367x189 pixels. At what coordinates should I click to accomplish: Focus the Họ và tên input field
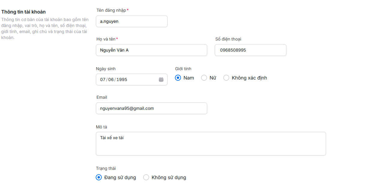151,50
